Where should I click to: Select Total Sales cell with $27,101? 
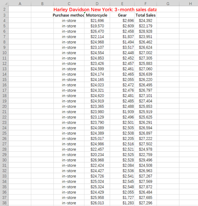145,96
